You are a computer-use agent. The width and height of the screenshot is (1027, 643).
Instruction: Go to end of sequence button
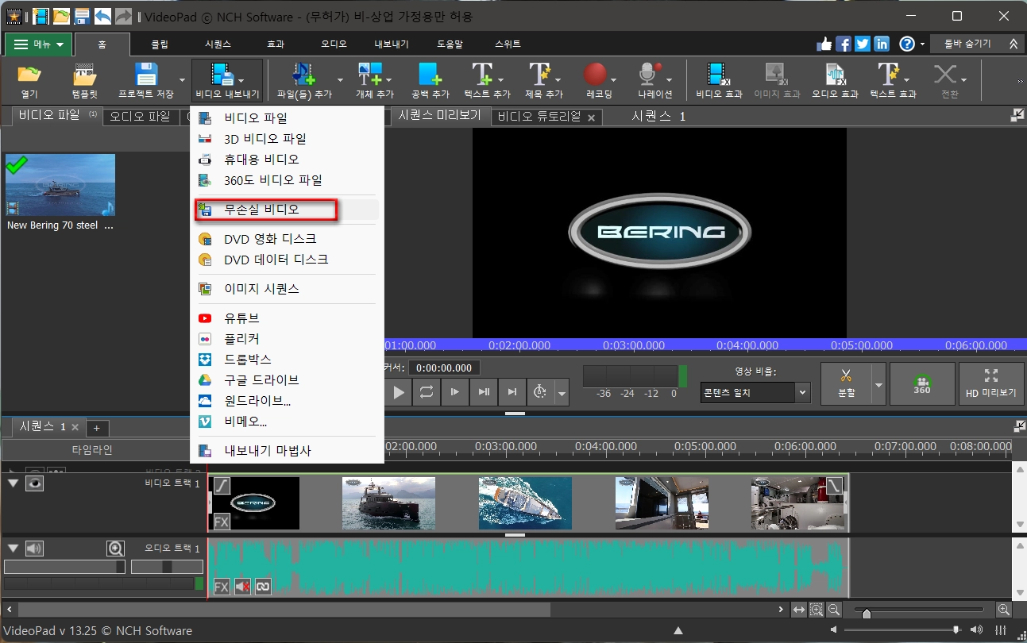pos(512,392)
